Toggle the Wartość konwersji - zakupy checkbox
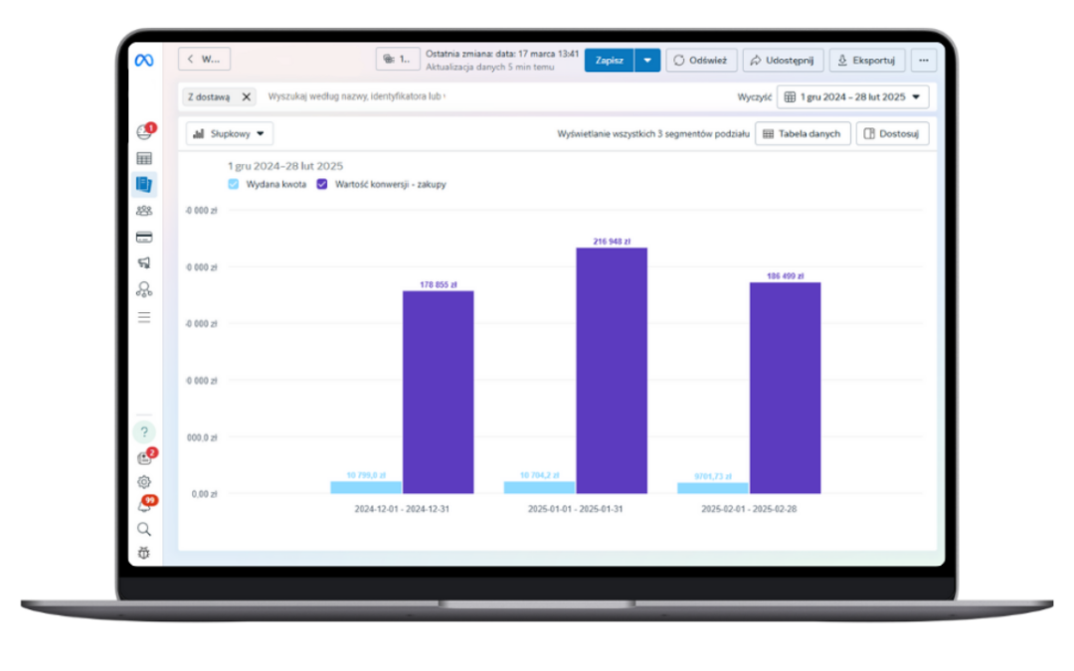The image size is (1074, 671). tap(322, 185)
